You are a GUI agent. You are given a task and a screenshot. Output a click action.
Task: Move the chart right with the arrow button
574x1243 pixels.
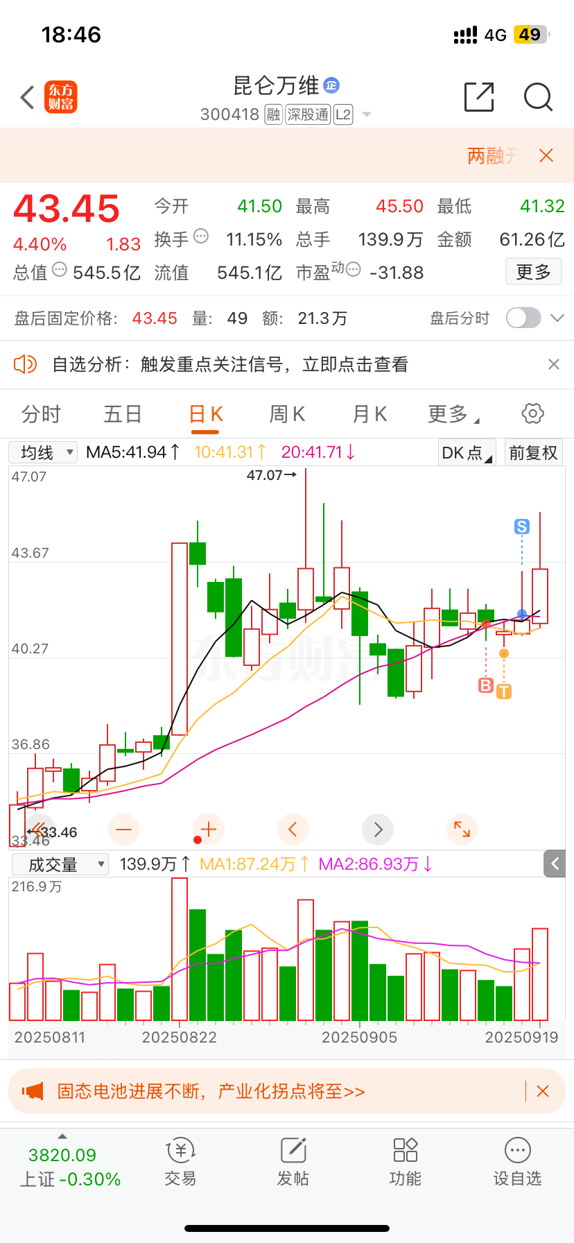click(378, 829)
